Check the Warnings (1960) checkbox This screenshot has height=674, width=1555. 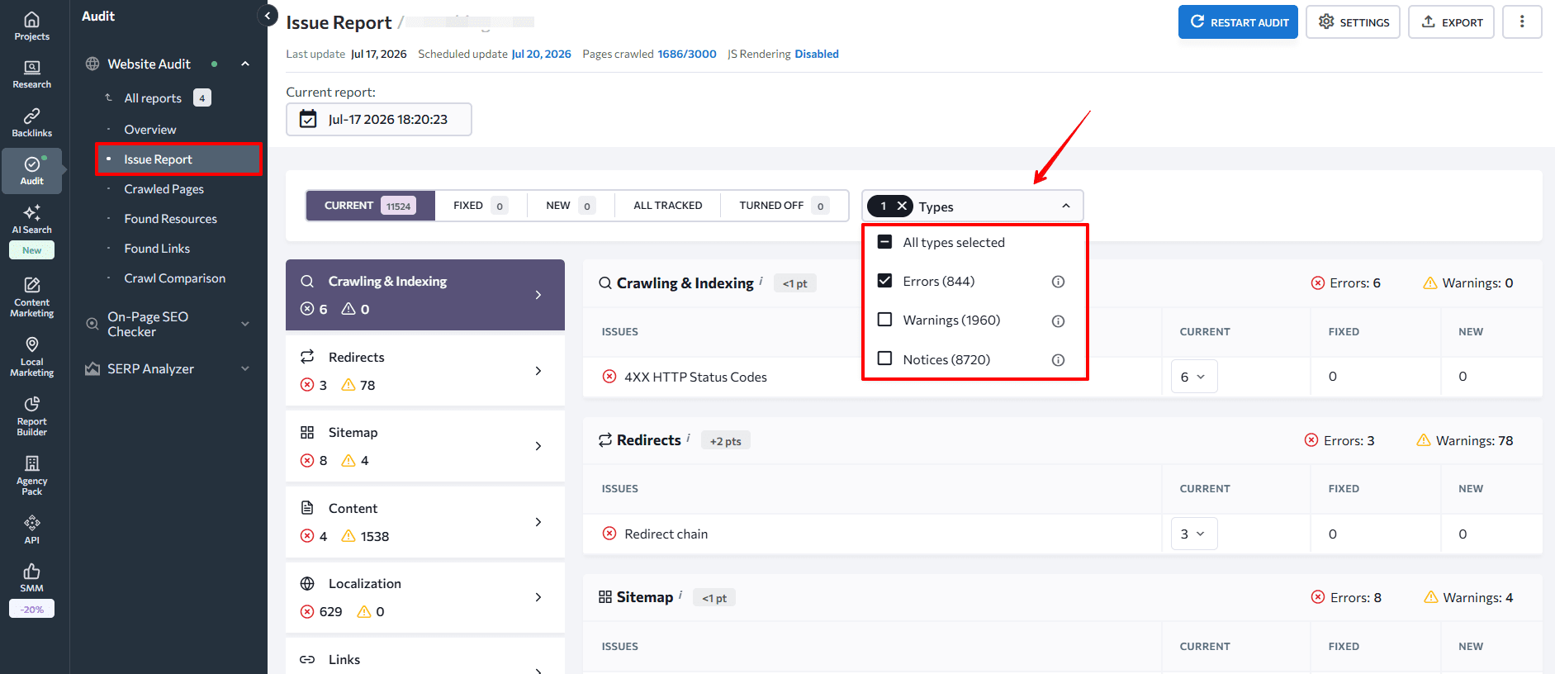coord(884,320)
